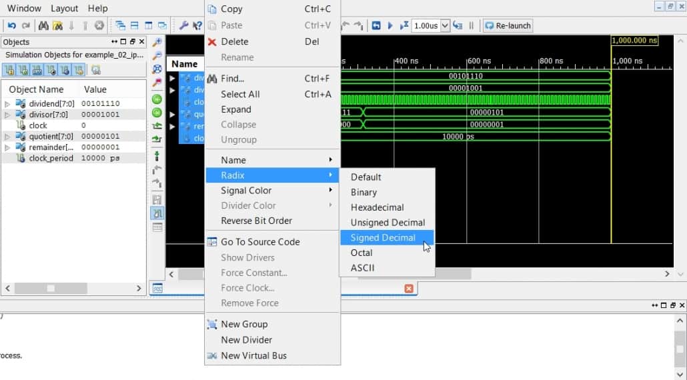
Task: Expand the quotient[7:0] tree node
Action: click(x=7, y=137)
